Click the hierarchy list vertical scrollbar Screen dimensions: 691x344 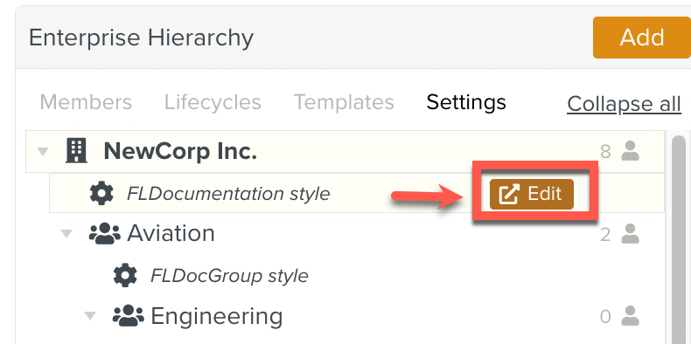click(678, 237)
